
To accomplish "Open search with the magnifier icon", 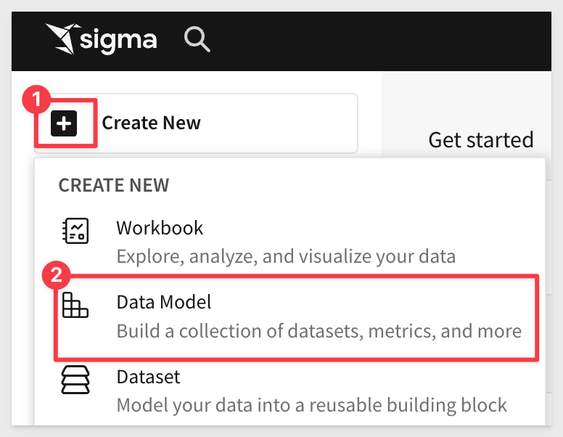I will click(x=197, y=39).
